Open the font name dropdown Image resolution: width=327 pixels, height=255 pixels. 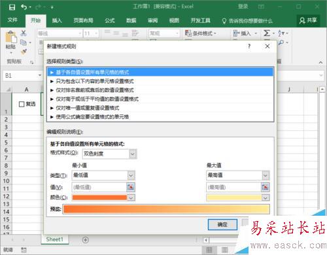pyautogui.click(x=80, y=33)
